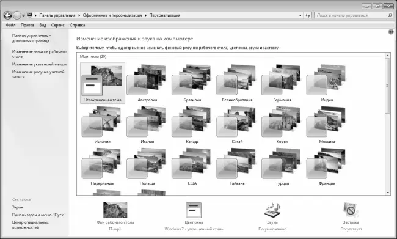Select the Несохраненная тема theme
Viewport: 397px width, 239px height.
[x=103, y=83]
